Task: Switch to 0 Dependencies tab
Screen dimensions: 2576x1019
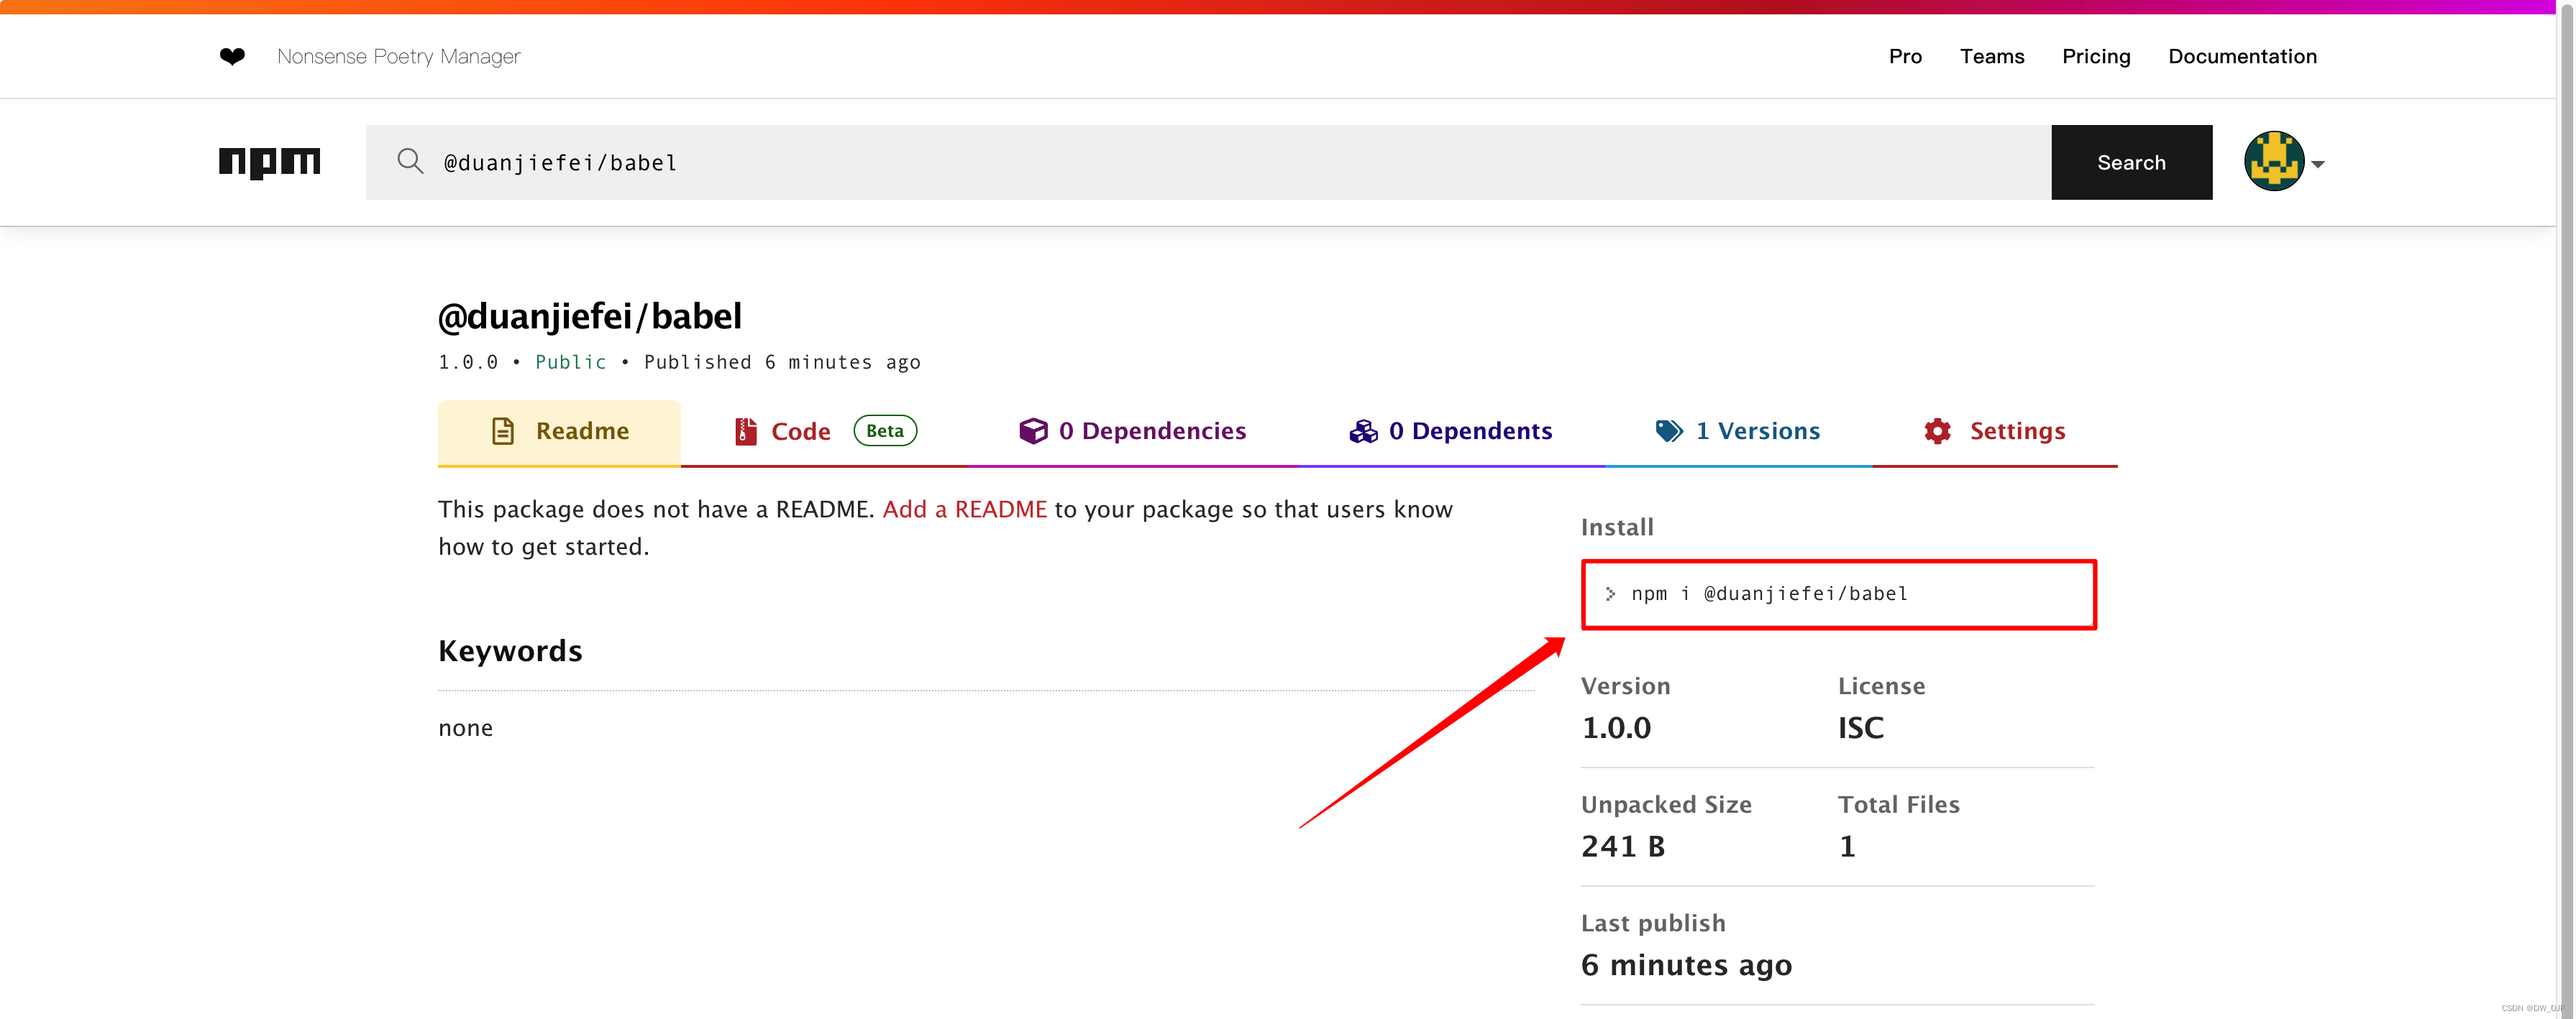Action: tap(1152, 430)
